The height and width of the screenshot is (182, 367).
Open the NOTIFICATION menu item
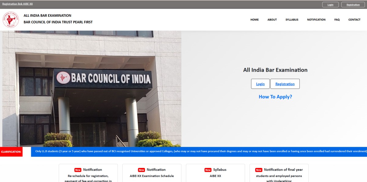[316, 20]
